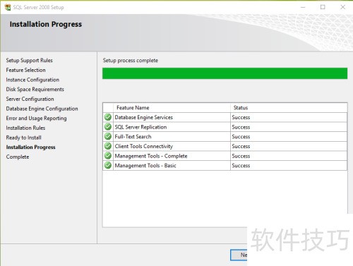
Task: Click the green check icon for Client Tools Connectivity
Action: (108, 146)
